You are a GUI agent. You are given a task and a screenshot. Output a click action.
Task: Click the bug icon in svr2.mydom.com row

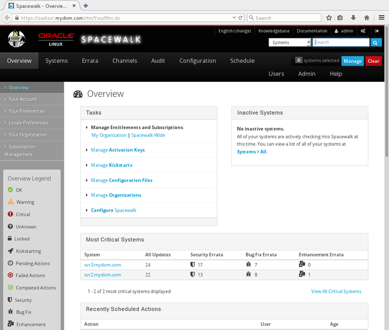(249, 274)
